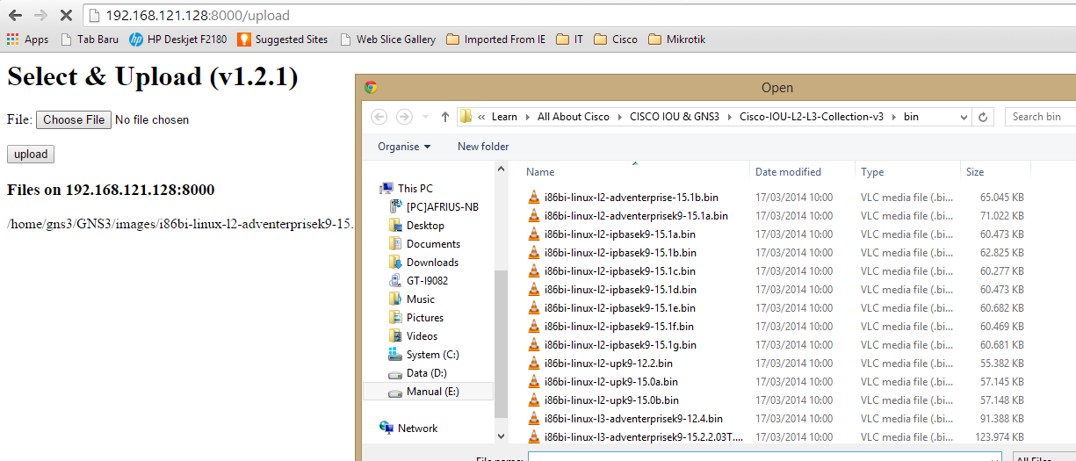Viewport: 1076px width, 461px height.
Task: Select file i86bi-linux-l2-ipbasek9-15.1b.bin
Action: (620, 253)
